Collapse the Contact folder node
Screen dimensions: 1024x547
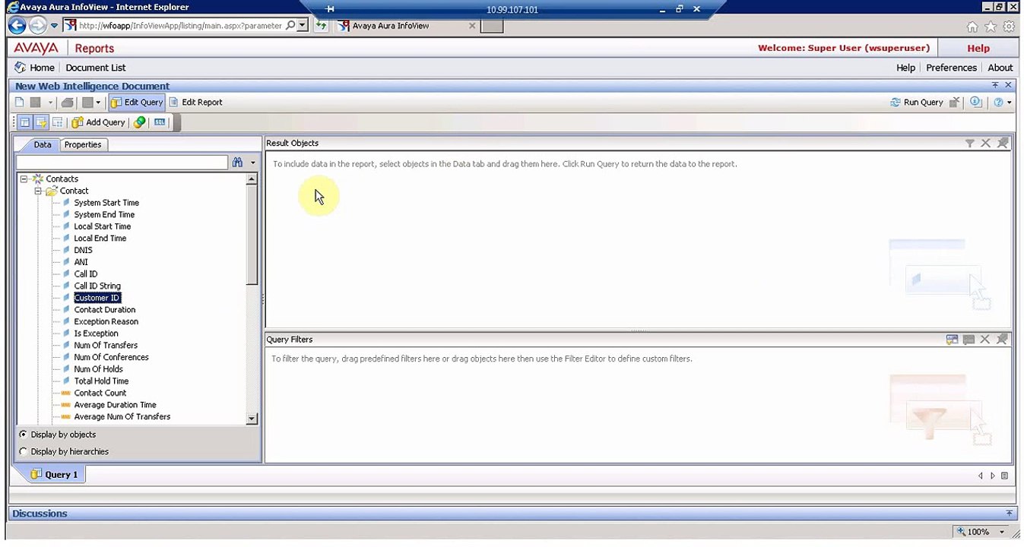[x=38, y=191]
